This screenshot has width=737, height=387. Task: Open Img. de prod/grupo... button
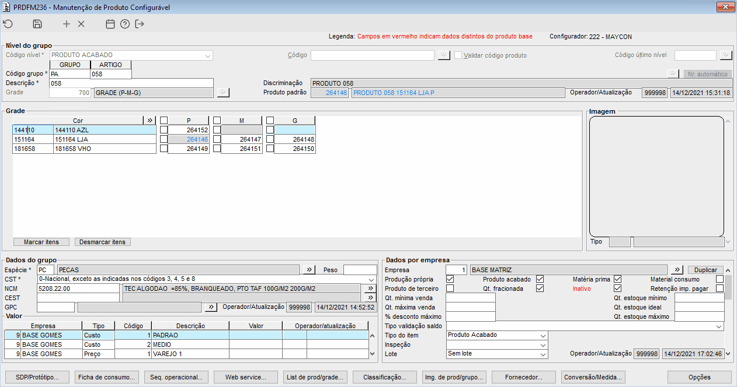click(454, 377)
